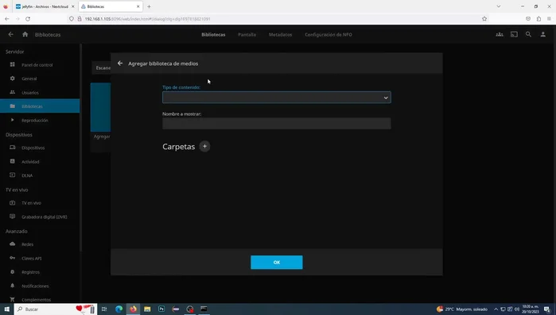556x315 pixels.
Task: Close dialog with the back arrow beside Agregar biblioteca
Action: (x=120, y=63)
